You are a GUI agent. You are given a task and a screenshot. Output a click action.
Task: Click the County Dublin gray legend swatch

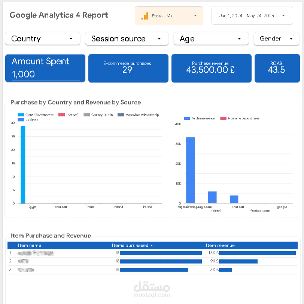point(87,115)
